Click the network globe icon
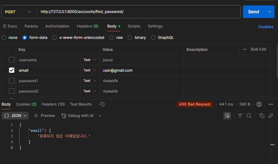This screenshot has width=278, height=164. tap(259, 104)
